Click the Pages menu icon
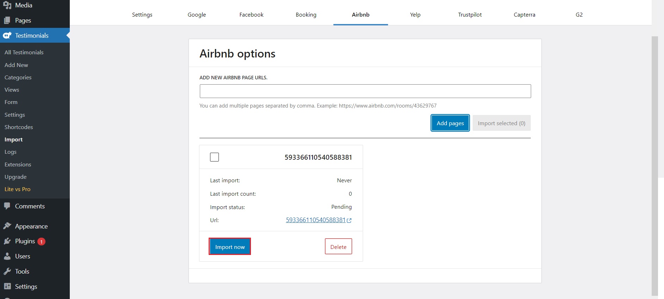Viewport: 664px width, 299px height. coord(7,20)
